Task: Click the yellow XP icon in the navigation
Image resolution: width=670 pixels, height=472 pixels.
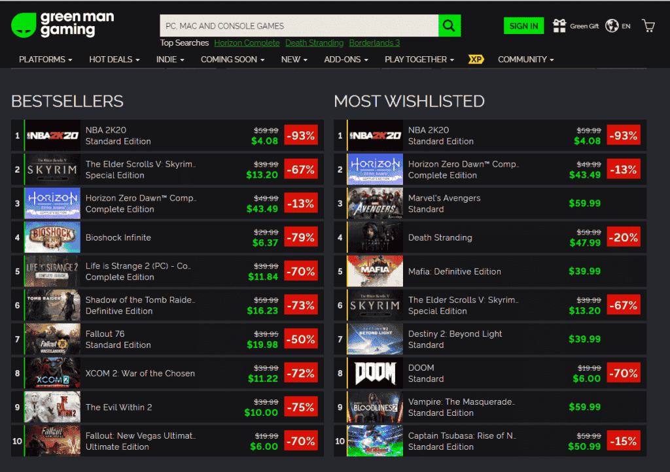Action: click(x=476, y=59)
